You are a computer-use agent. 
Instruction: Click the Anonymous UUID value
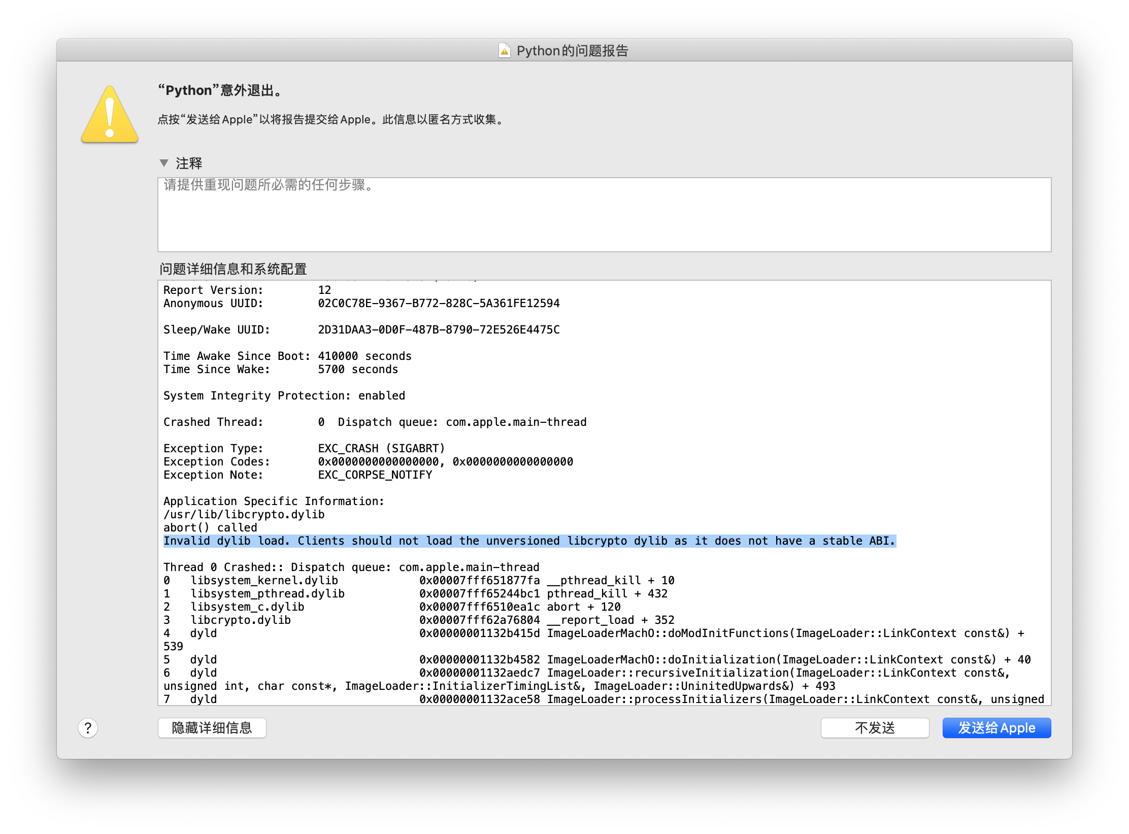tap(439, 303)
